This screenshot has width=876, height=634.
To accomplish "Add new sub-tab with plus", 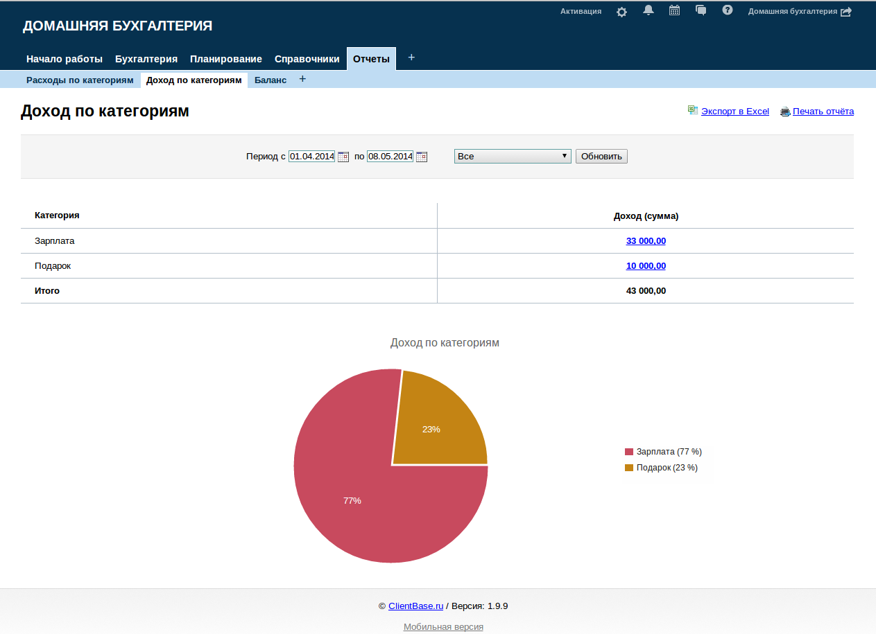I will tap(302, 79).
